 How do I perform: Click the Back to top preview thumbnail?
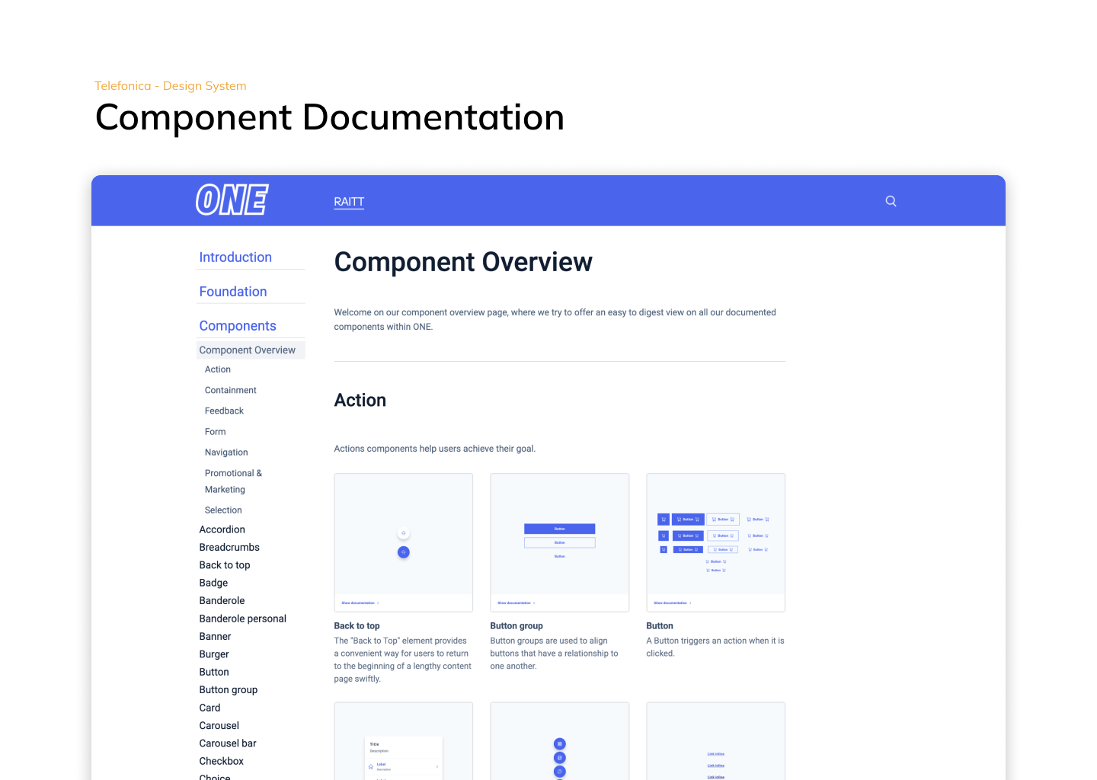click(x=403, y=534)
